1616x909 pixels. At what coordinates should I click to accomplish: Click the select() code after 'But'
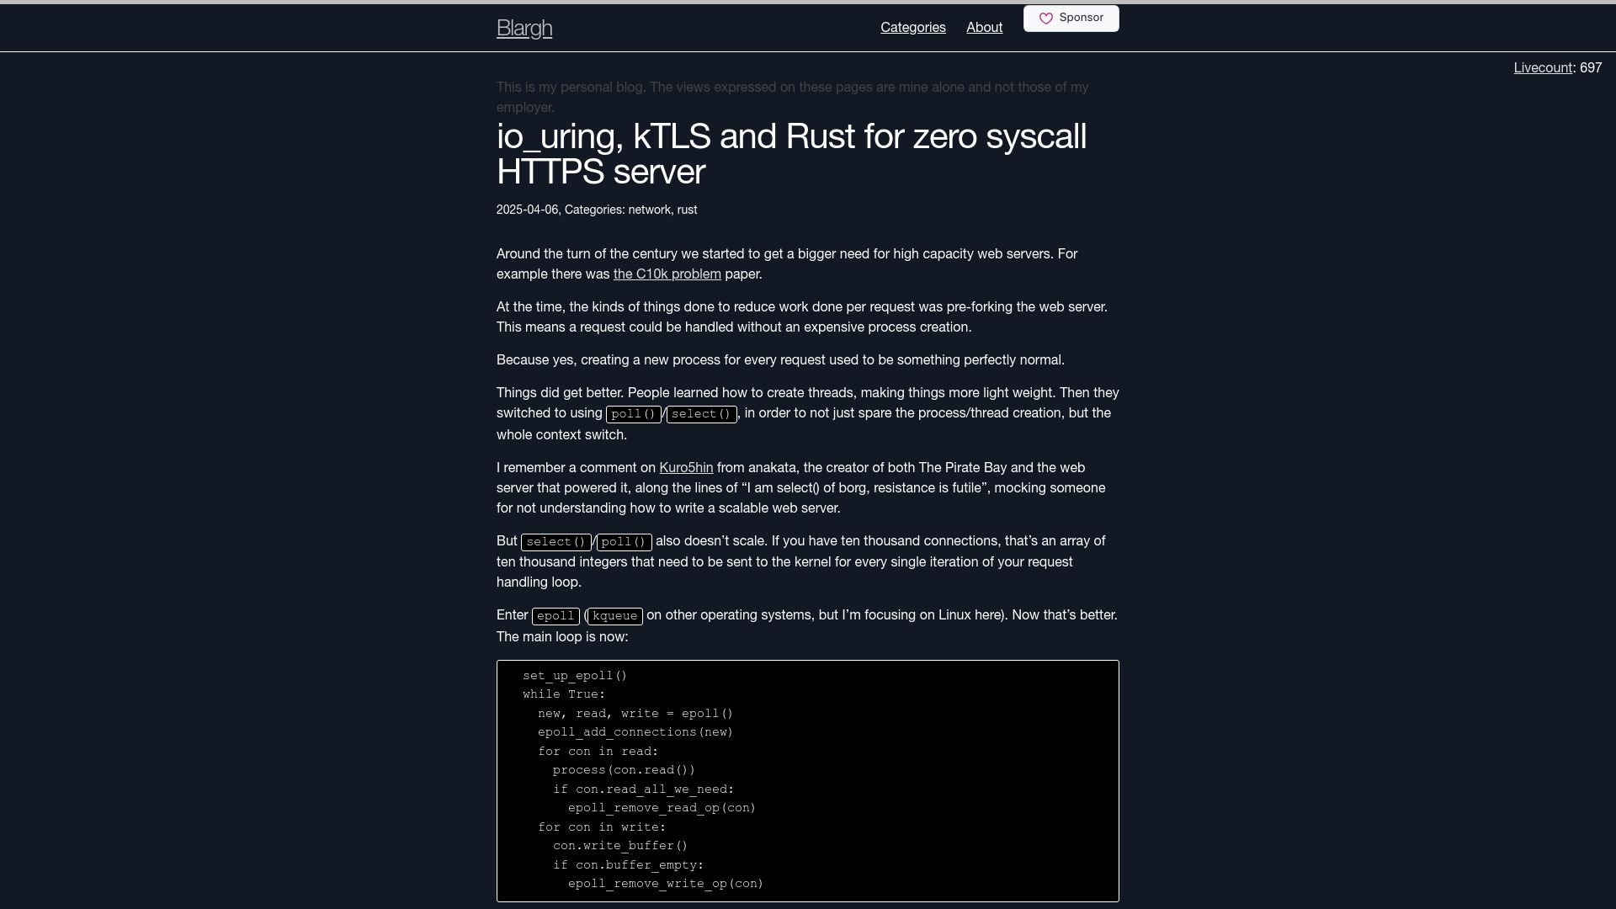[x=556, y=542]
